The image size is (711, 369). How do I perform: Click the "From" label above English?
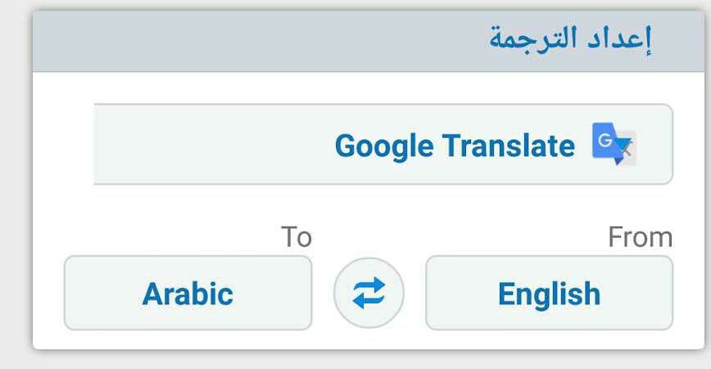(640, 237)
